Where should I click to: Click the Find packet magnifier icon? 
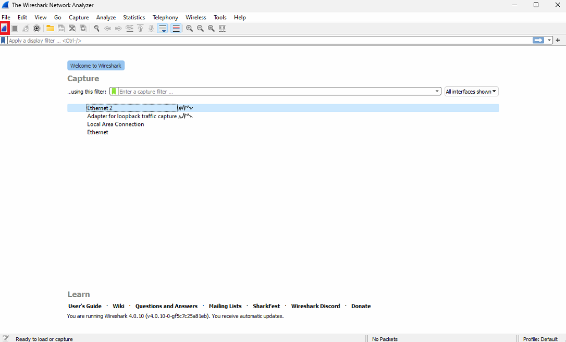coord(96,28)
